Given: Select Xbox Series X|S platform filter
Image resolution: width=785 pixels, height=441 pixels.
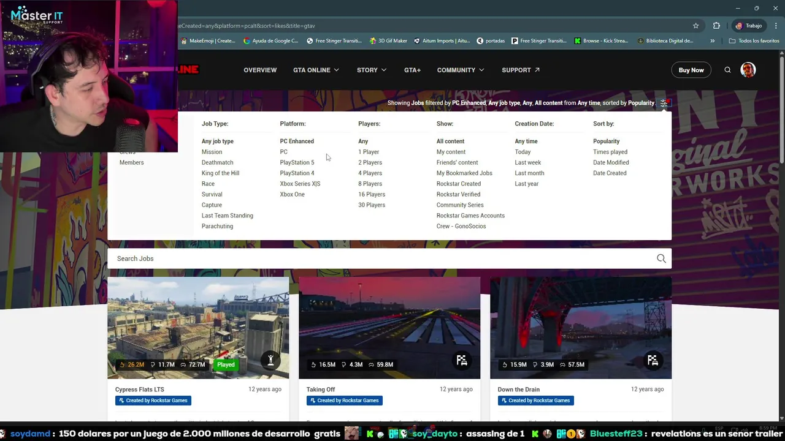Looking at the screenshot, I should point(300,184).
